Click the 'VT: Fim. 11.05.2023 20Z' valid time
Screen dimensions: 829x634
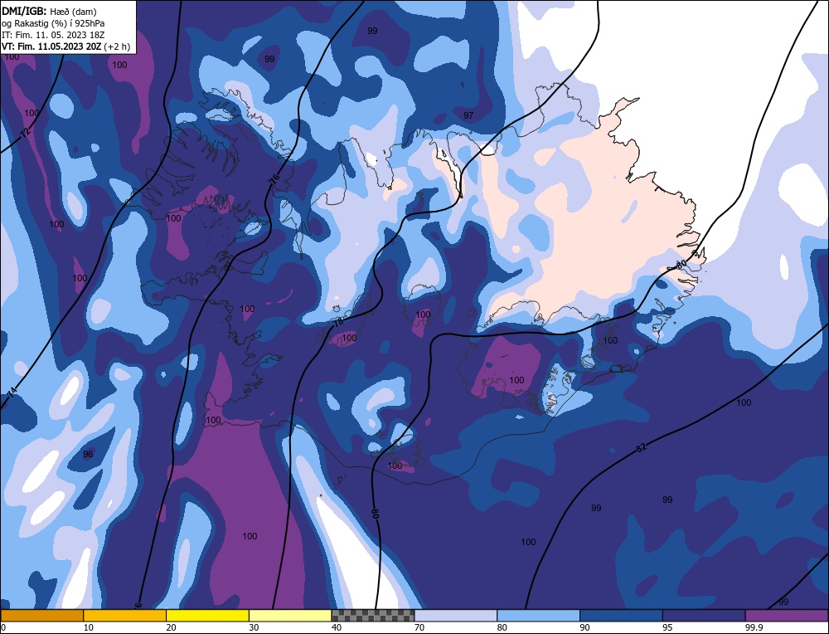pos(51,46)
